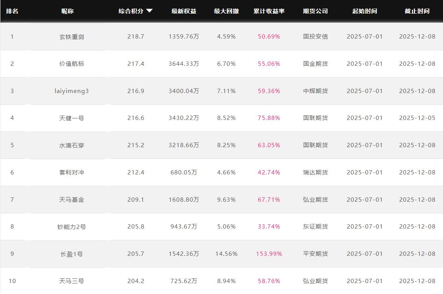This screenshot has width=443, height=294.
Task: Open the 长盈1号 trader profile
Action: point(72,254)
